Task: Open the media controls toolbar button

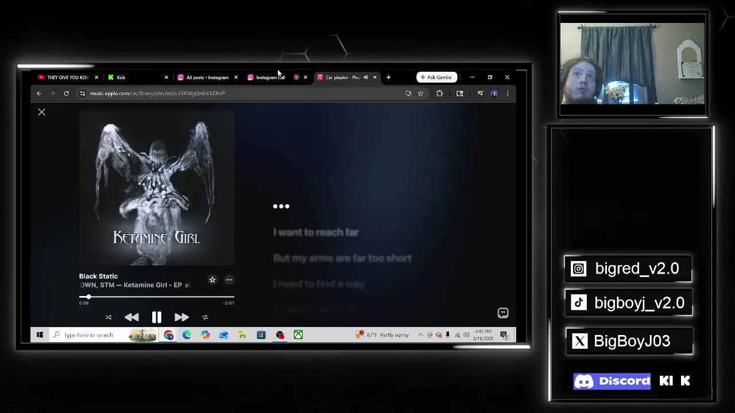Action: (x=480, y=93)
